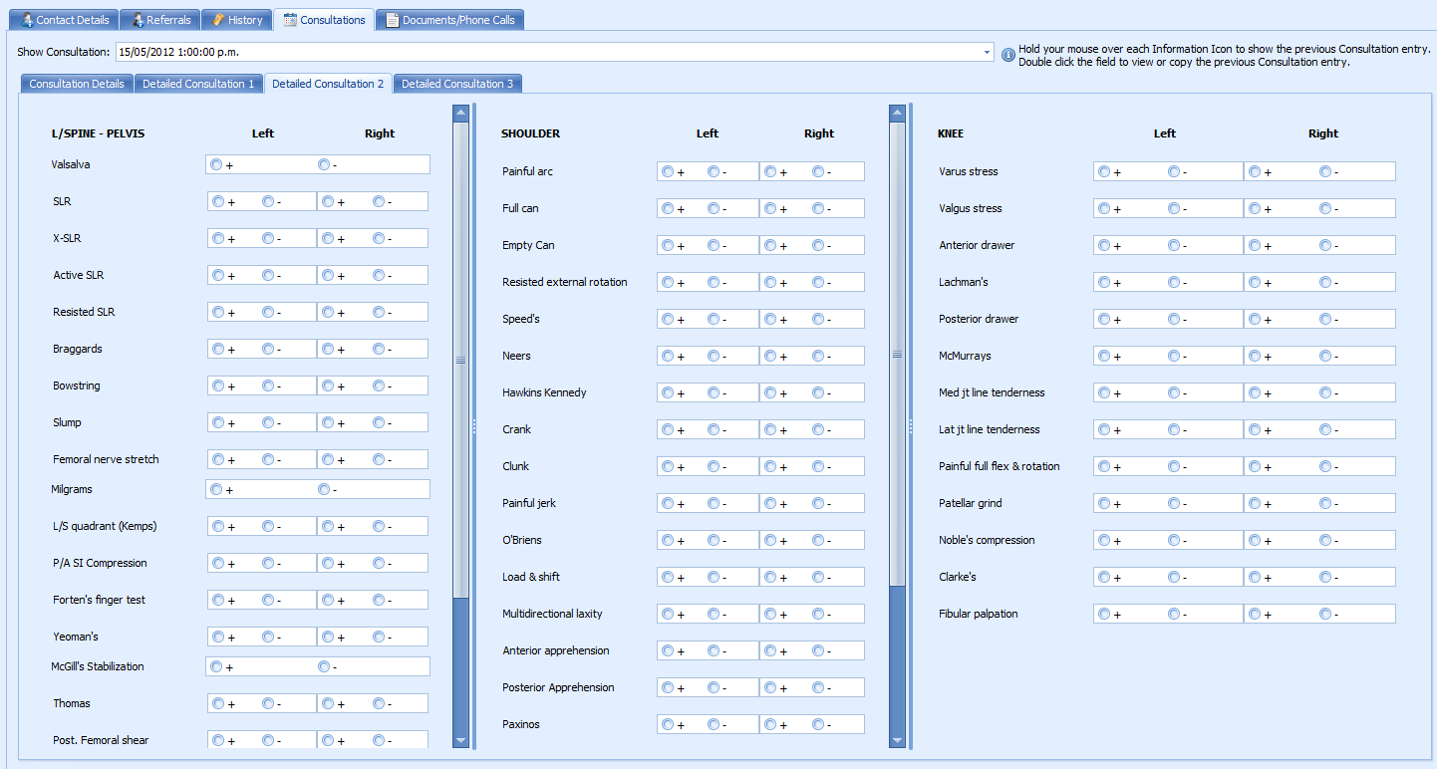
Task: Set Full can Right to negative
Action: click(818, 208)
